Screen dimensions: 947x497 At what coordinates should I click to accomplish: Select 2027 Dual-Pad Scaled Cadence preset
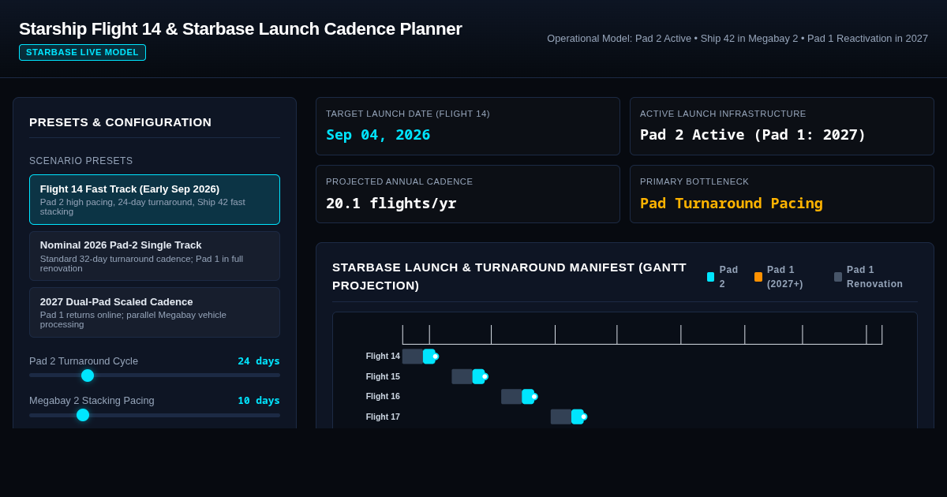pyautogui.click(x=155, y=312)
